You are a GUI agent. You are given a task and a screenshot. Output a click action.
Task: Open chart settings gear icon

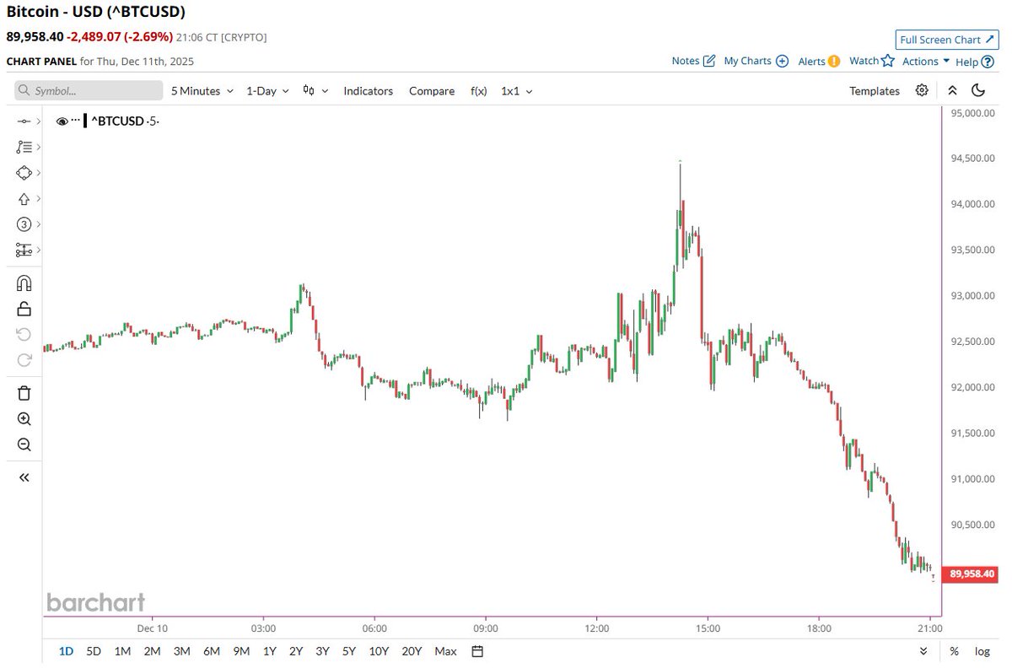pyautogui.click(x=922, y=90)
